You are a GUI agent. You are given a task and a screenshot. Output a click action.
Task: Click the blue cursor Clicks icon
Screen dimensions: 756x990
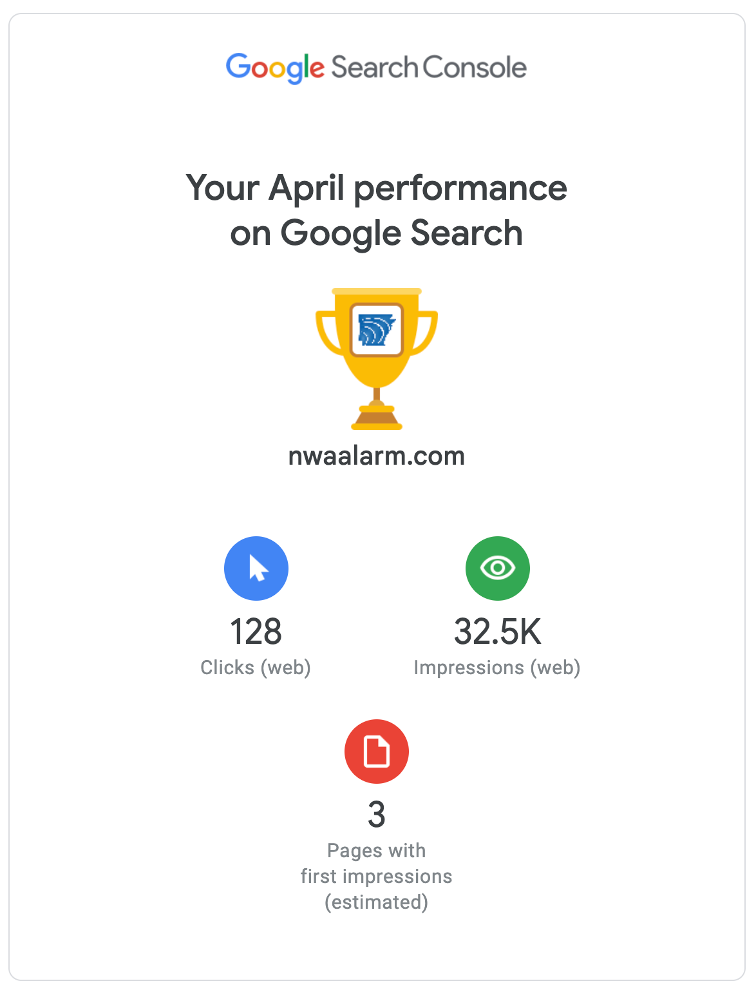[x=256, y=568]
